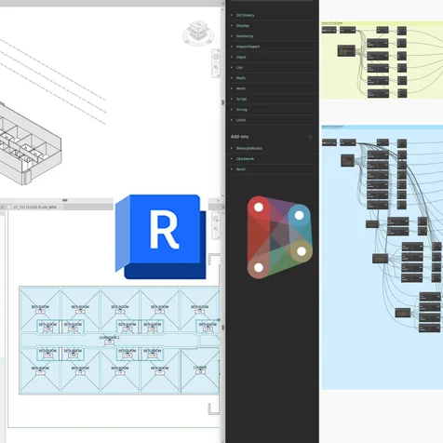The height and width of the screenshot is (443, 443).
Task: Click the zoom icon in floor plan navigation bar
Action: [216, 229]
